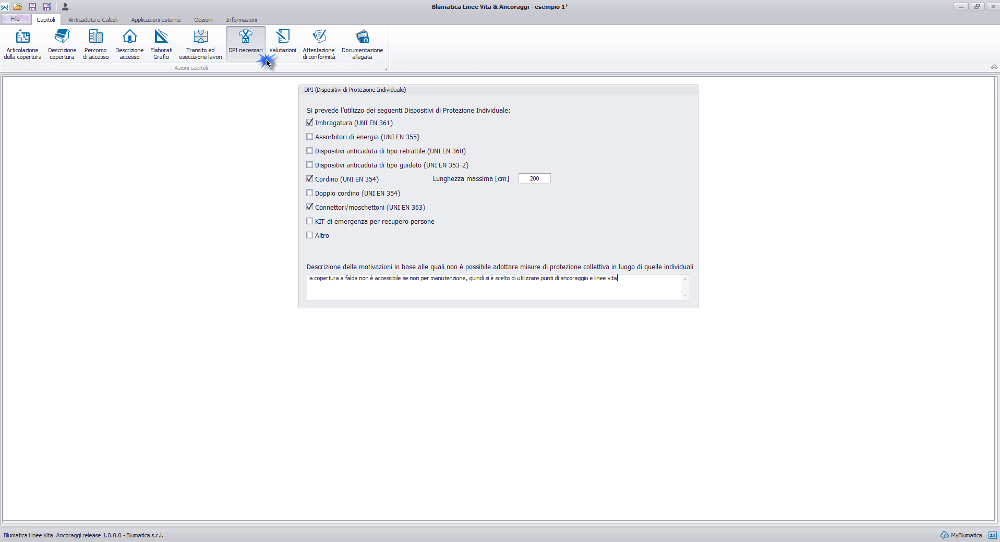Open the Valutazioni chapter
The width and height of the screenshot is (1000, 542).
pyautogui.click(x=282, y=42)
